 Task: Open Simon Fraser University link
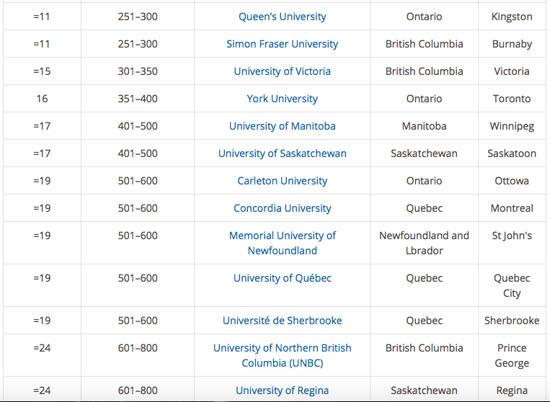[x=282, y=44]
